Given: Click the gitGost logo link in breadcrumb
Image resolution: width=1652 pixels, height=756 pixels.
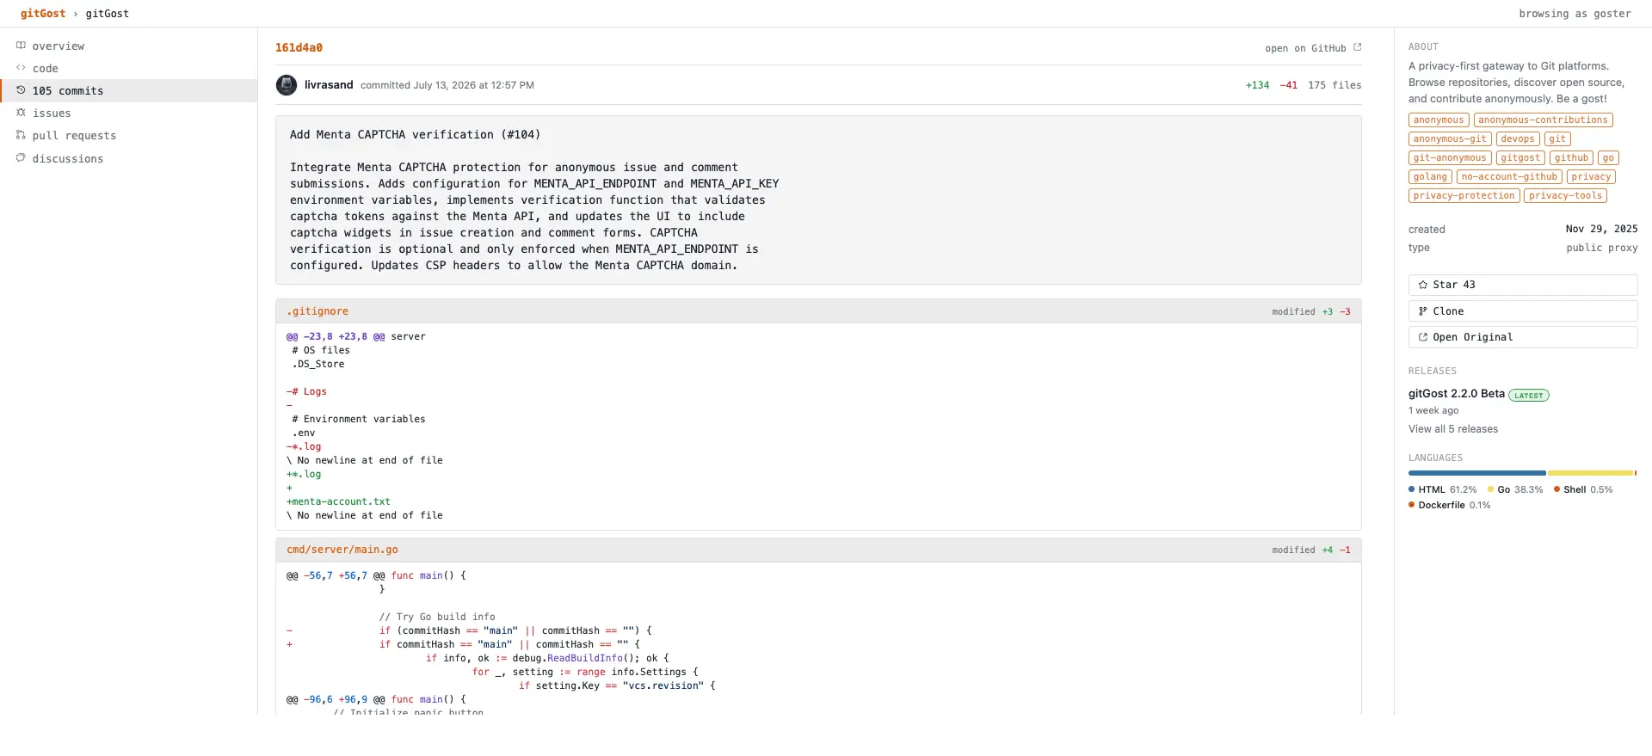Looking at the screenshot, I should pos(43,14).
